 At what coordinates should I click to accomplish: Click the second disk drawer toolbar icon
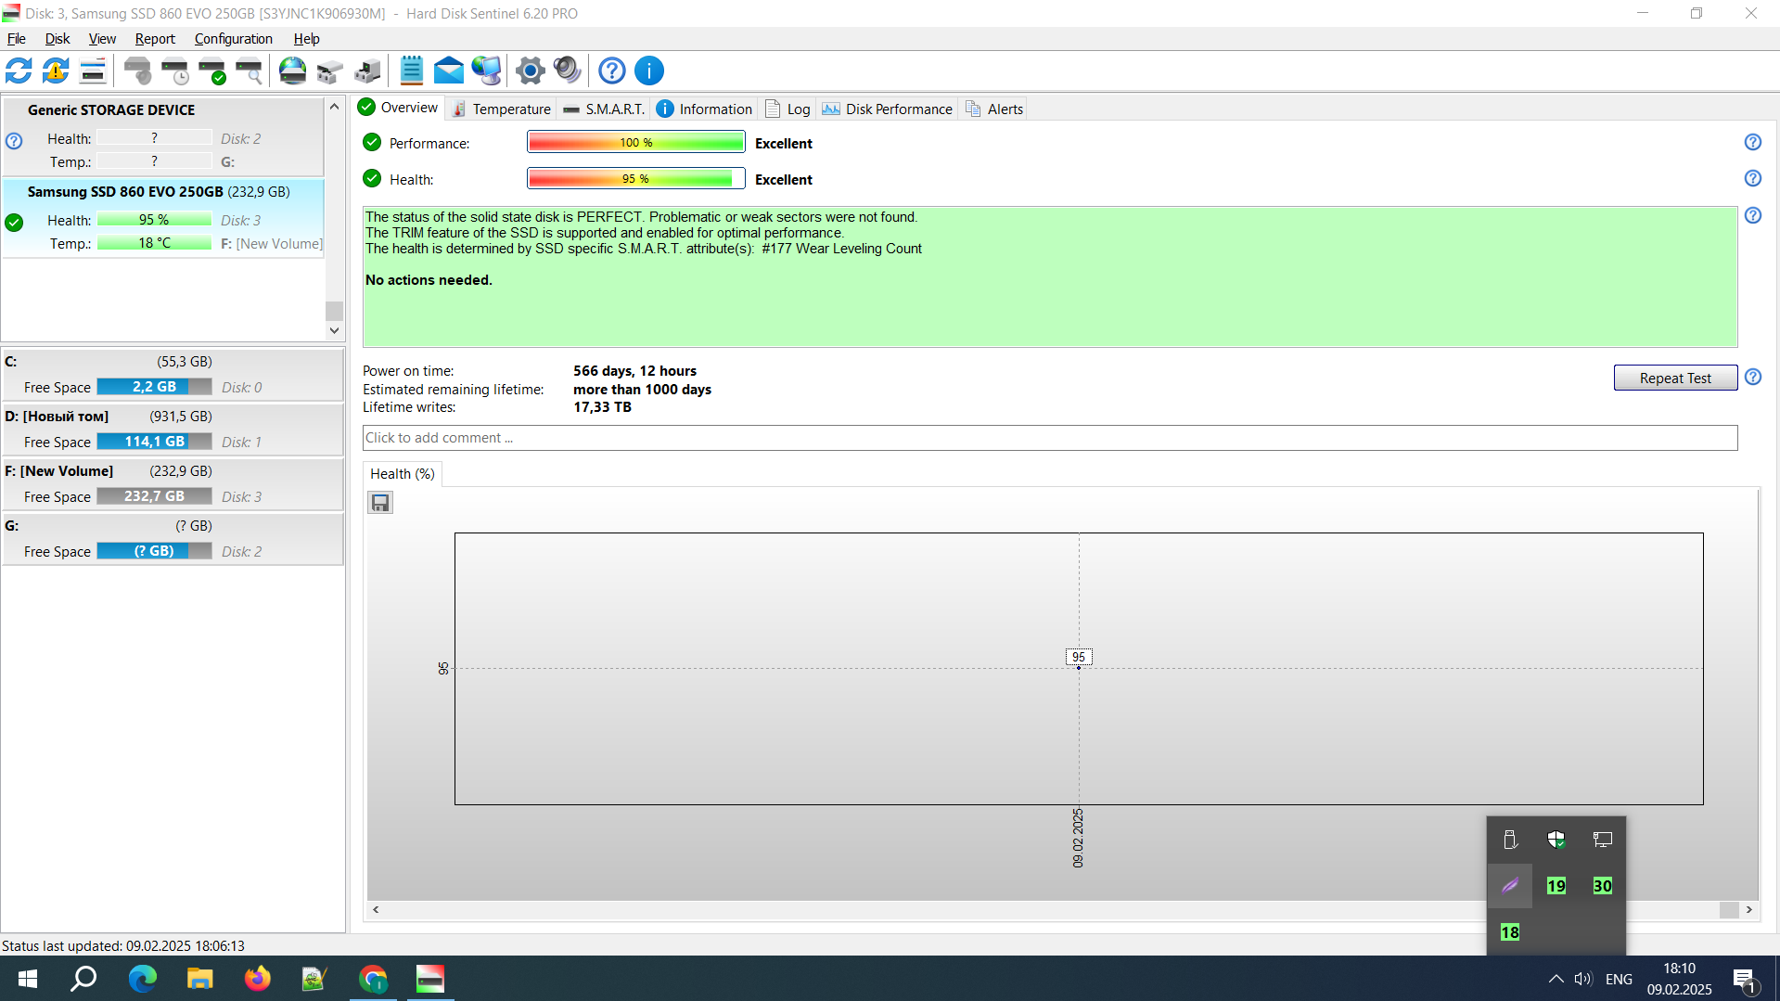click(x=367, y=71)
